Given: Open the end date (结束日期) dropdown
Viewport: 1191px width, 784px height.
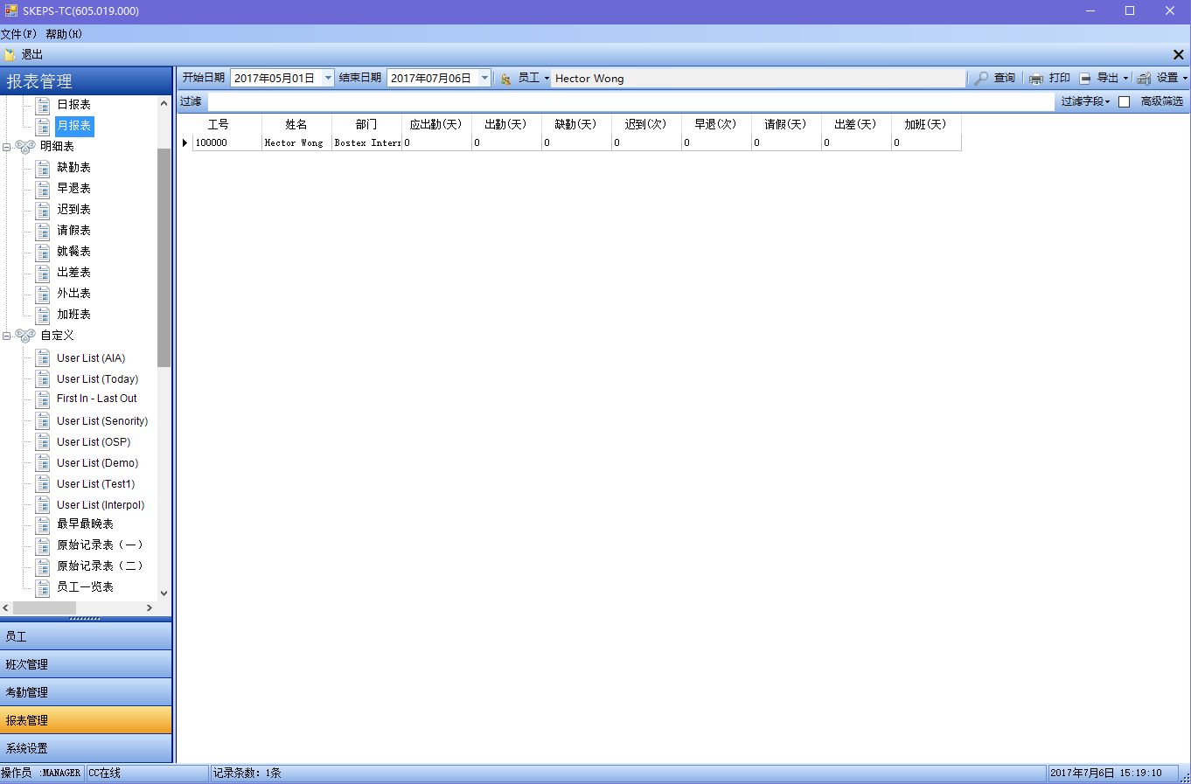Looking at the screenshot, I should pyautogui.click(x=484, y=78).
